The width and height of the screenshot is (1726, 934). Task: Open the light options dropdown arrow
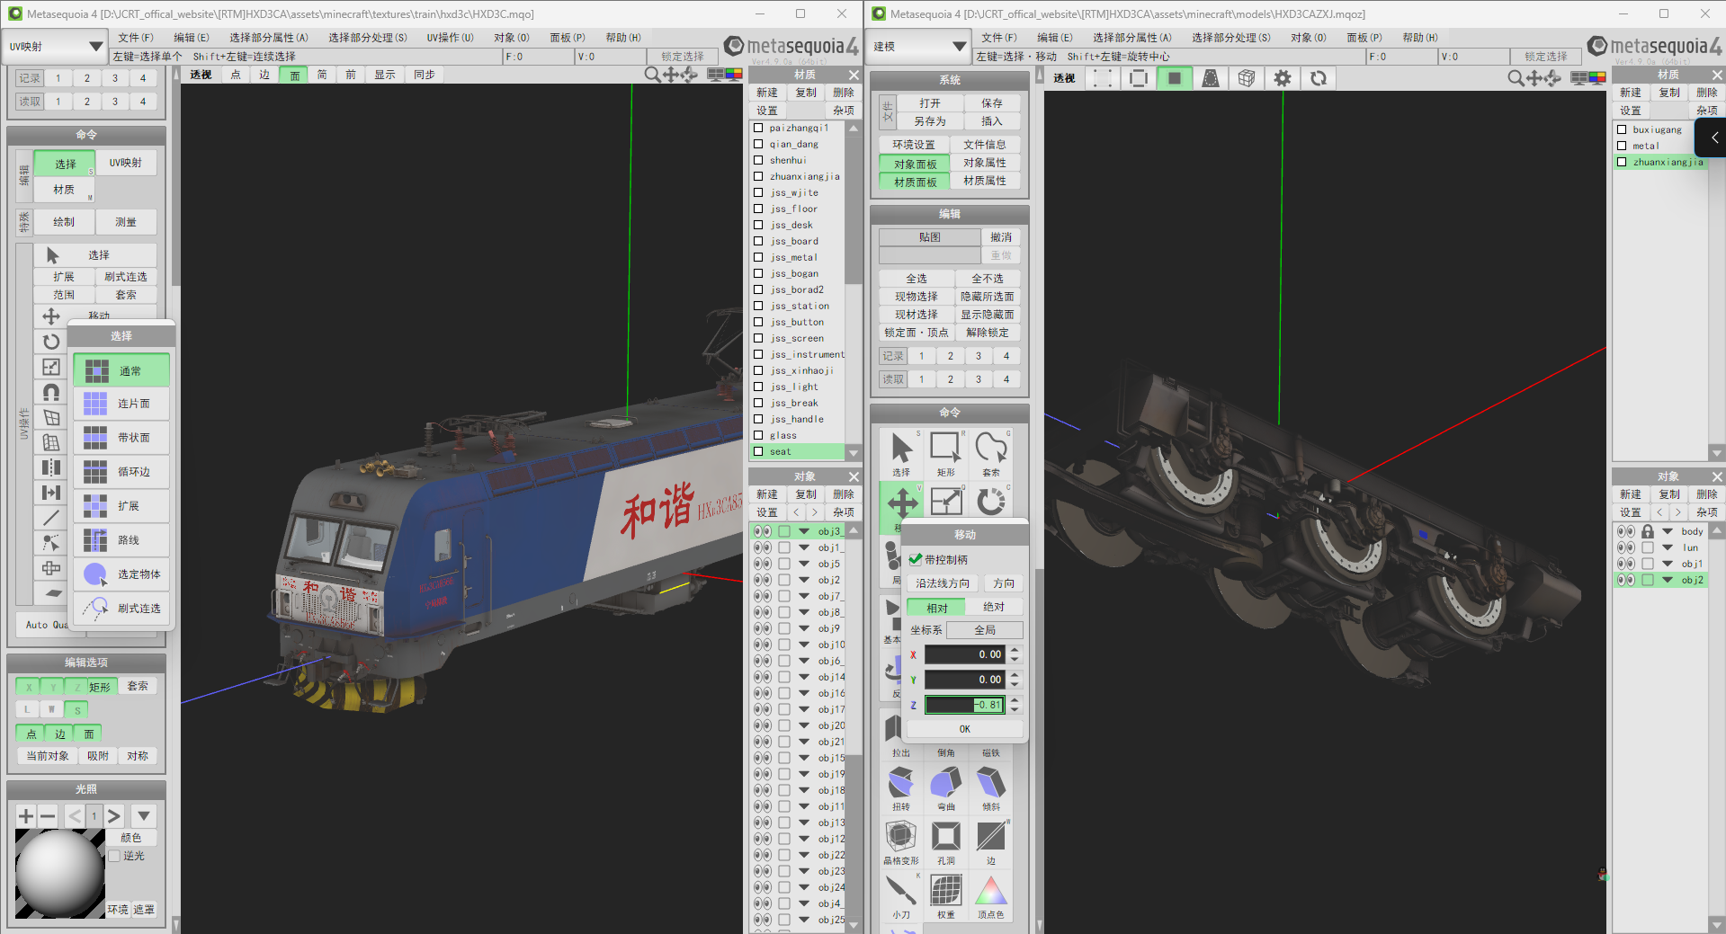click(144, 816)
